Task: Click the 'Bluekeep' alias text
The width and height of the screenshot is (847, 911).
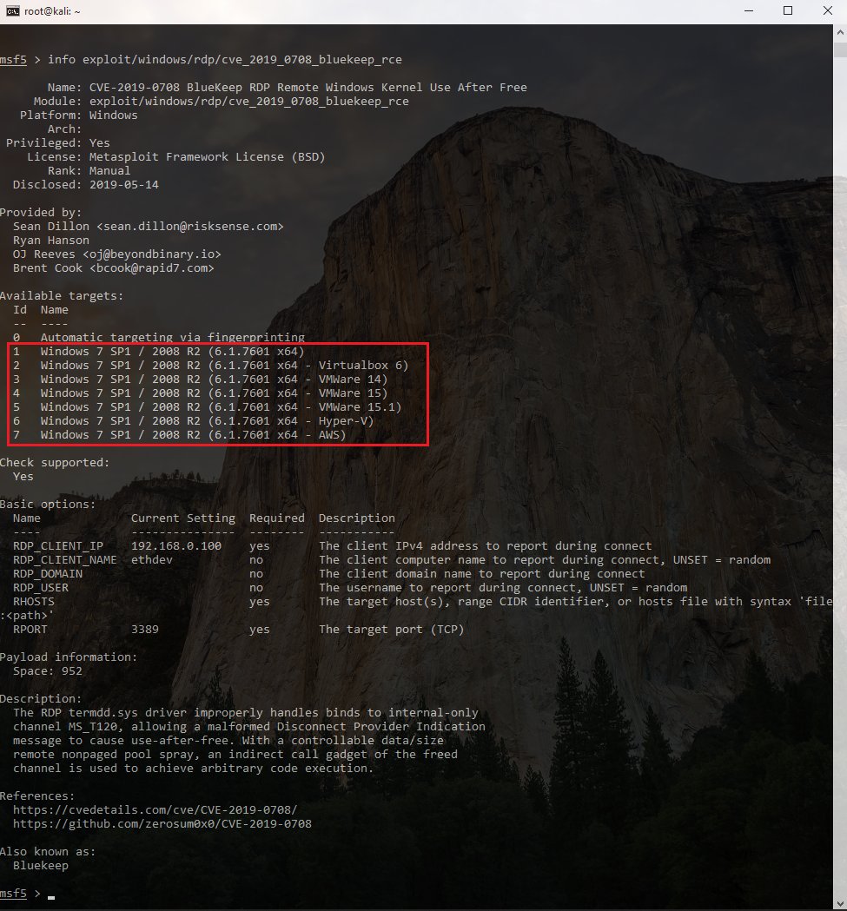Action: coord(41,866)
